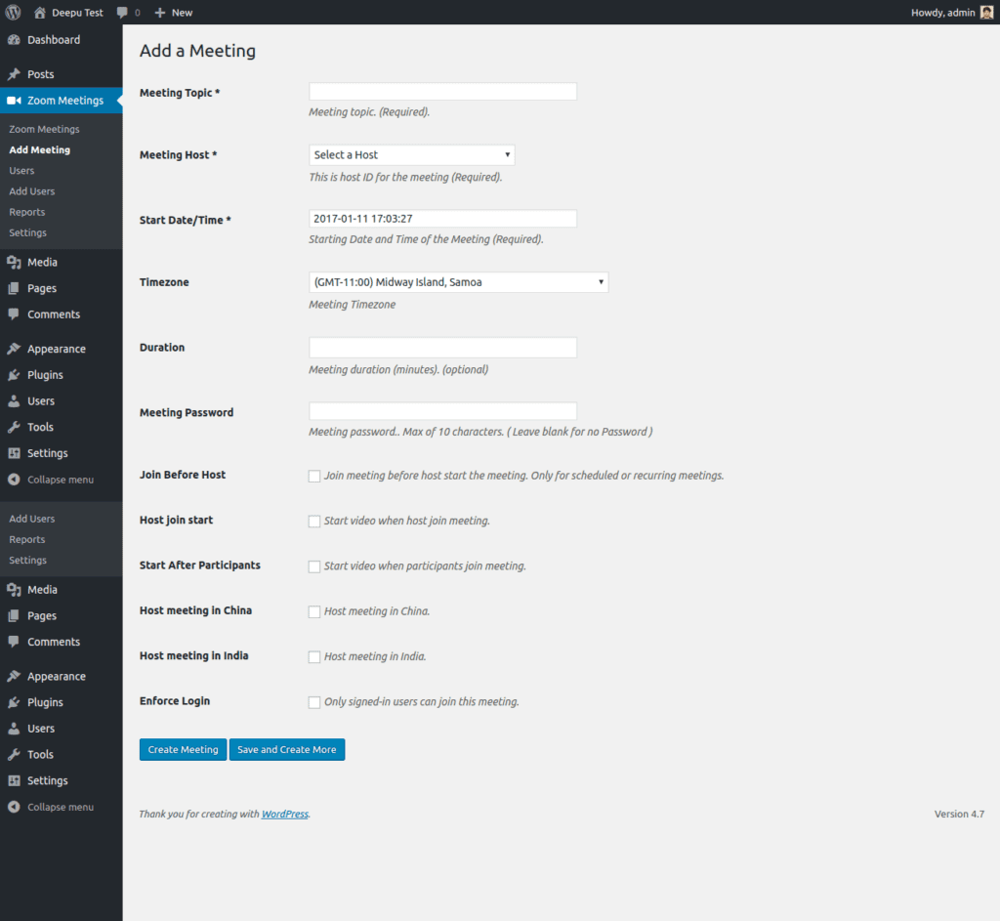The height and width of the screenshot is (921, 1000).
Task: Open the Select a Host dropdown
Action: coord(411,154)
